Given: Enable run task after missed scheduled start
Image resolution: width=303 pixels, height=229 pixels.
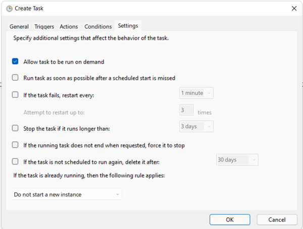Looking at the screenshot, I should point(15,78).
